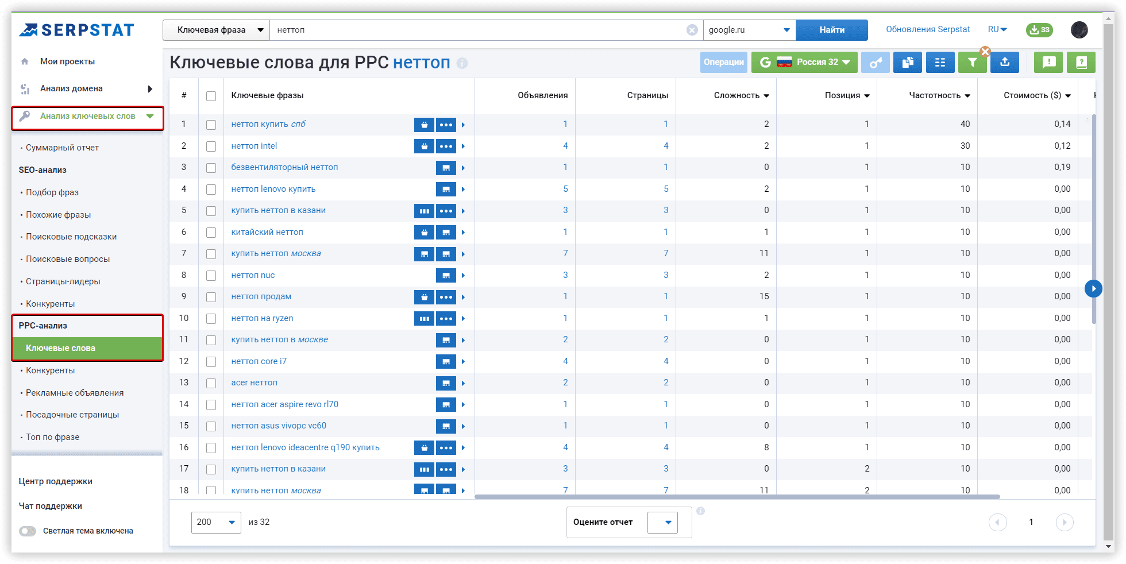The height and width of the screenshot is (564, 1126).
Task: Tick the checkbox for неттоп продам
Action: pos(211,297)
